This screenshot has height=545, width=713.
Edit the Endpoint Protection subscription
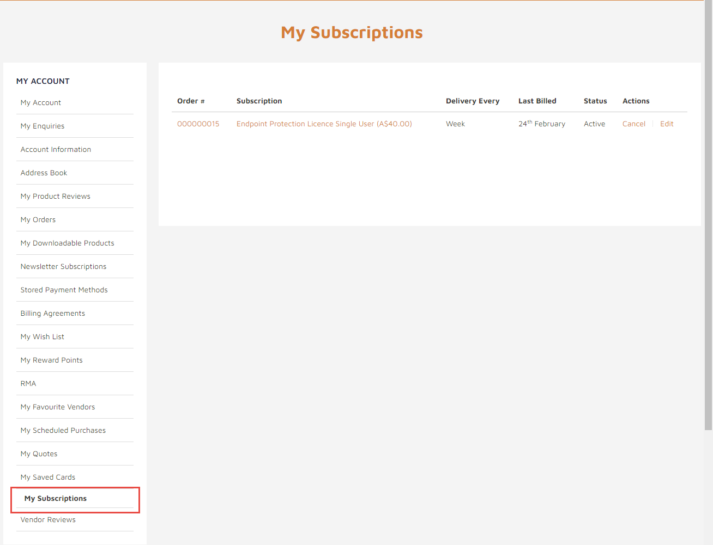coord(667,124)
